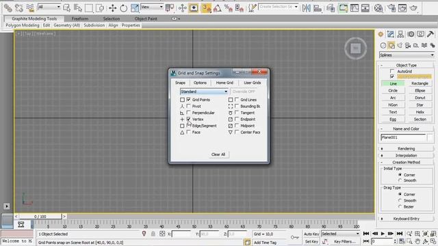
Task: Open the Hierarchy command panel
Action: (x=400, y=34)
